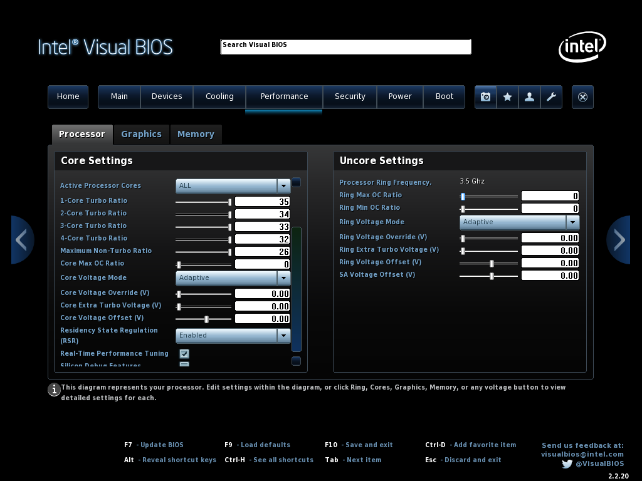Screen dimensions: 642x481
Task: Go to previous page with left arrow
Action: tap(22, 240)
